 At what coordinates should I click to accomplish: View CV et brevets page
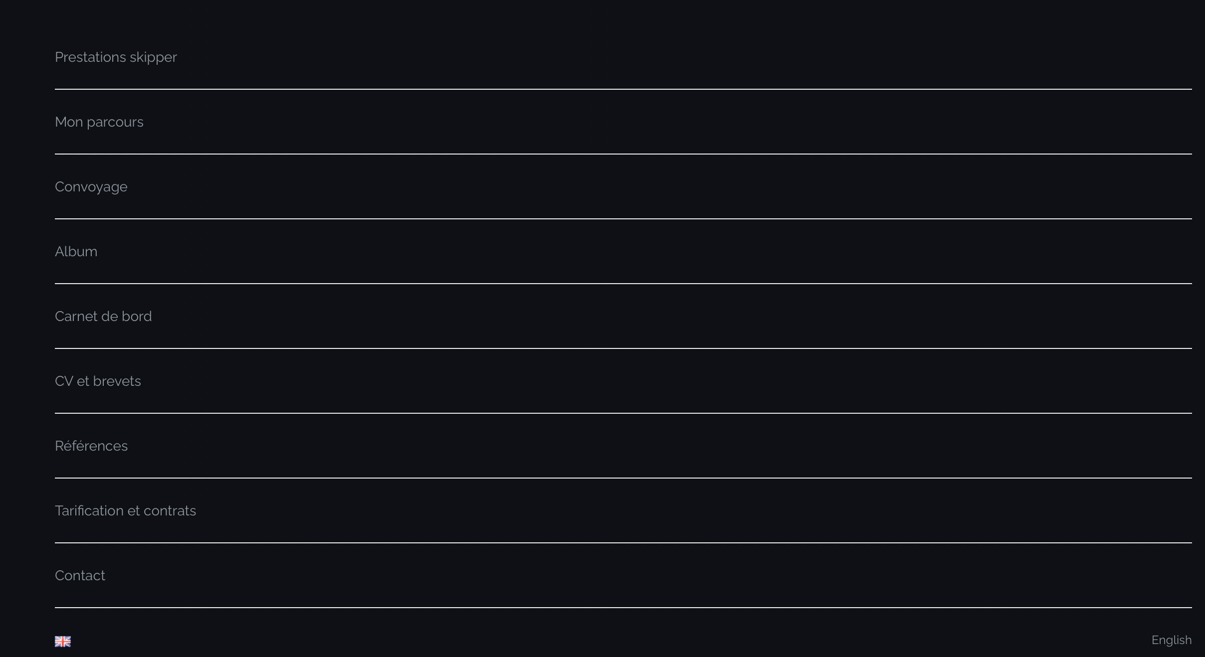pos(98,381)
